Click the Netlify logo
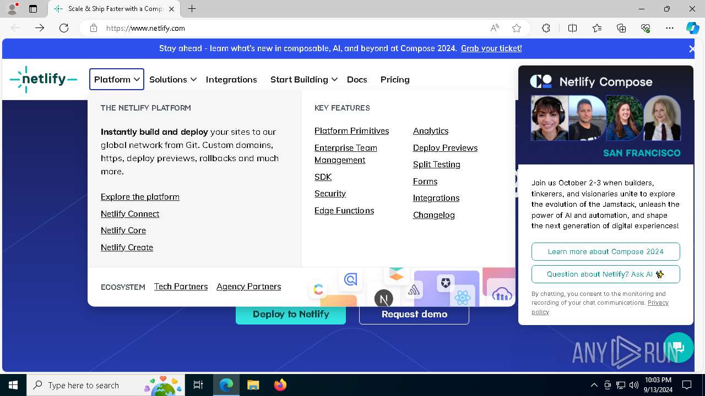Viewport: 705px width, 396px height. pyautogui.click(x=44, y=79)
